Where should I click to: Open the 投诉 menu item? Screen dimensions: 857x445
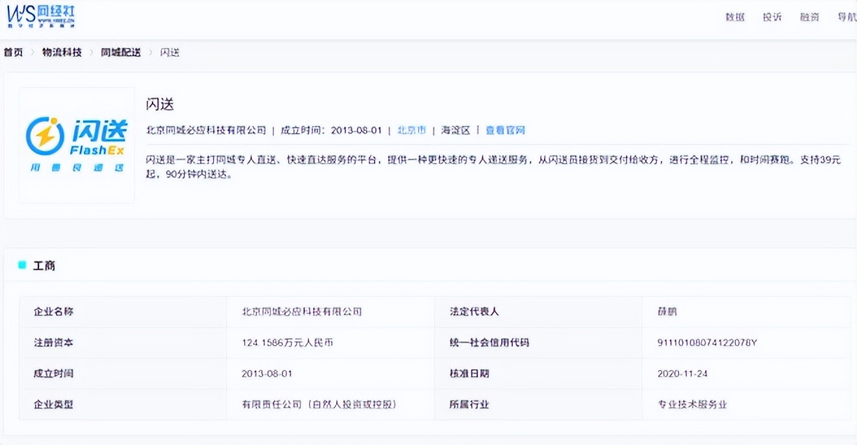point(772,18)
